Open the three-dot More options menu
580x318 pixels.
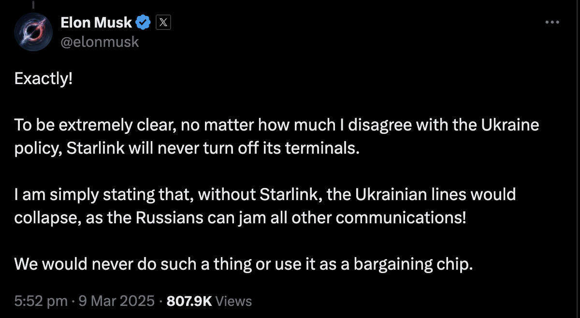coord(552,22)
